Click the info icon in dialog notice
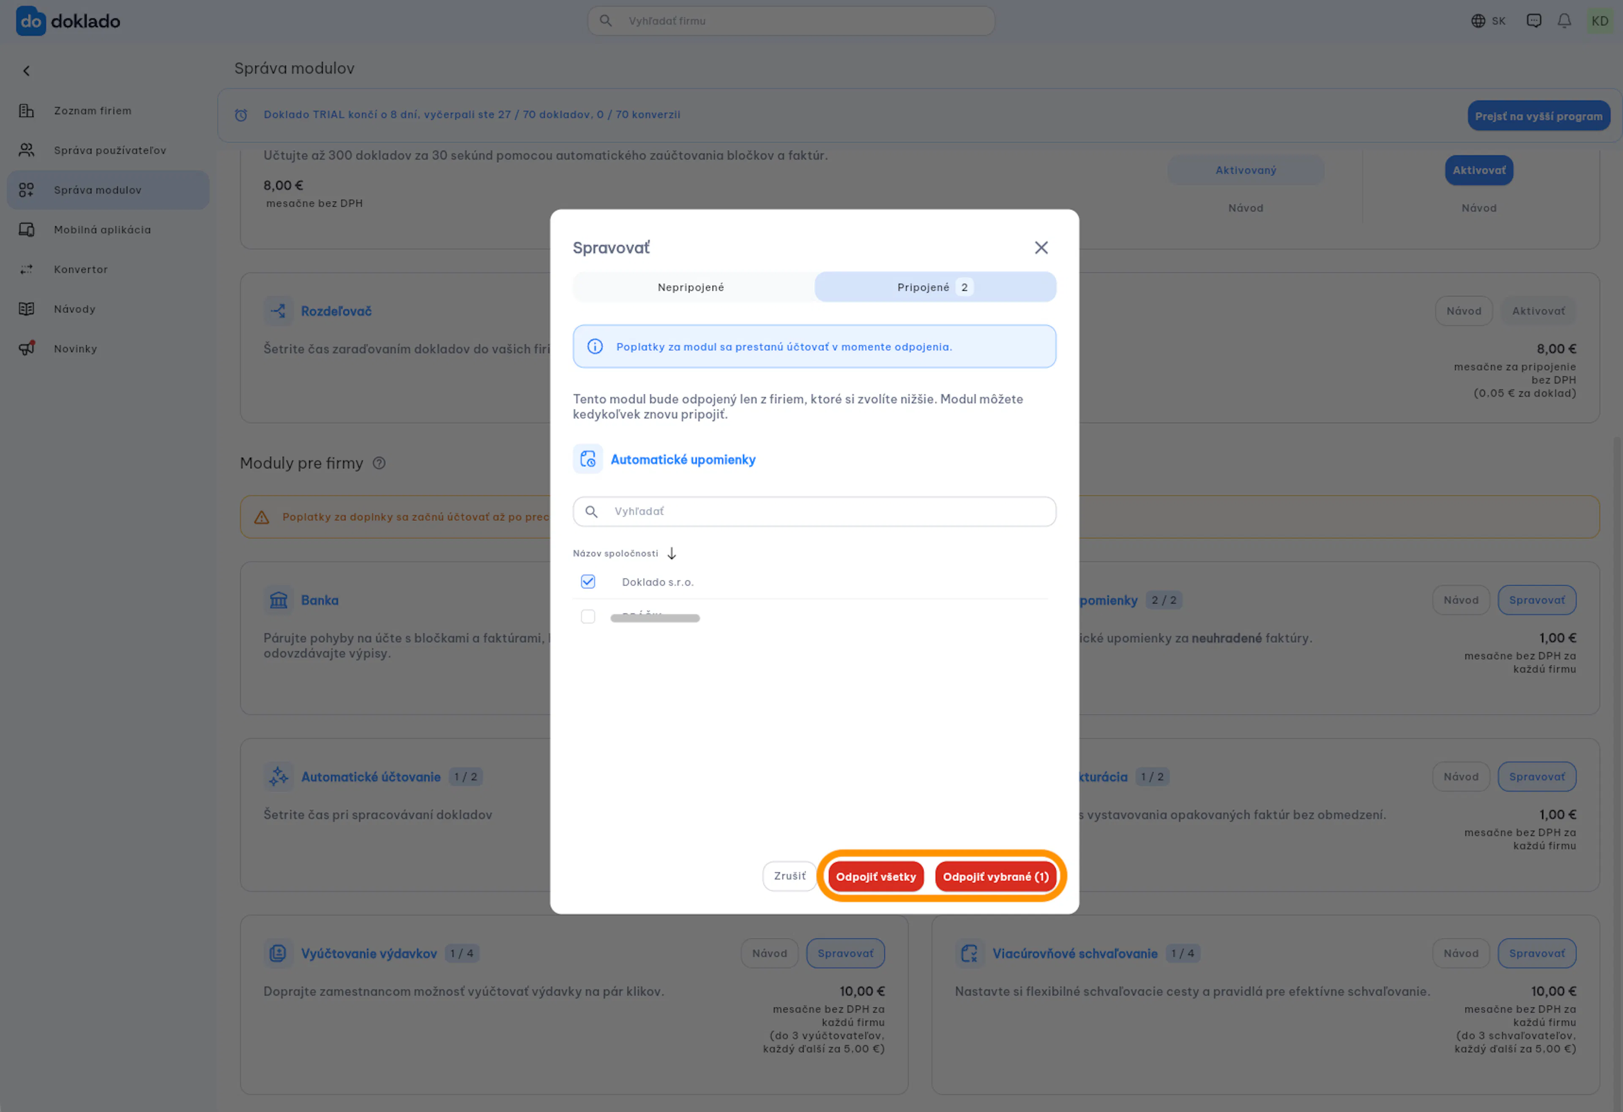 tap(595, 347)
